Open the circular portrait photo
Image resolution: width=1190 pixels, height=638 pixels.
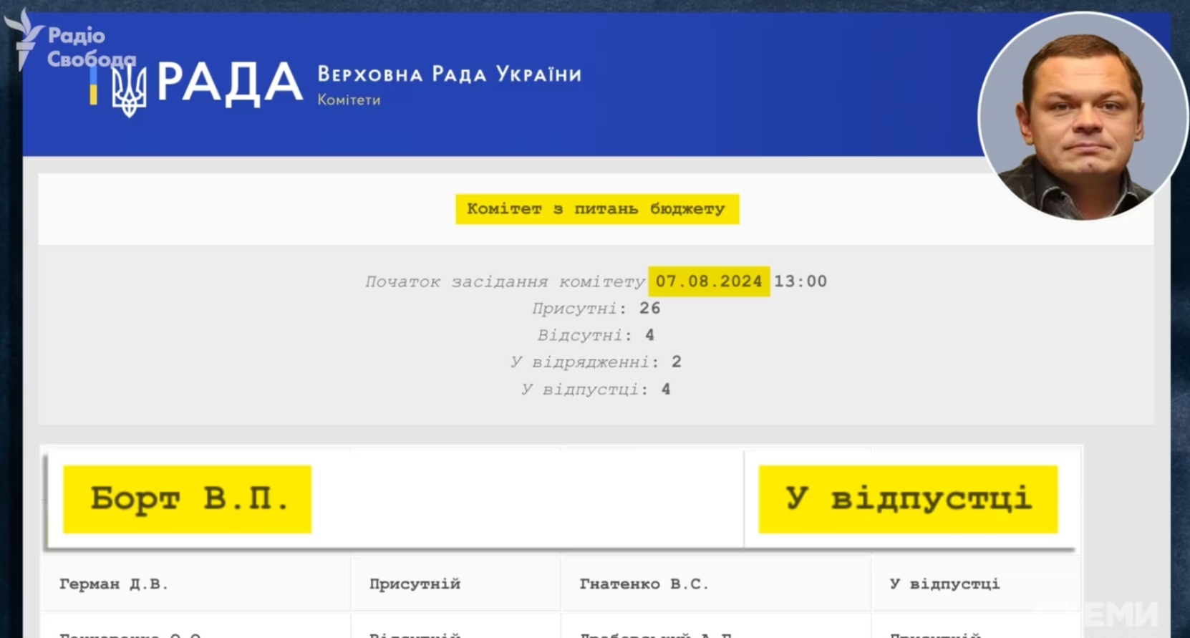tap(1083, 116)
